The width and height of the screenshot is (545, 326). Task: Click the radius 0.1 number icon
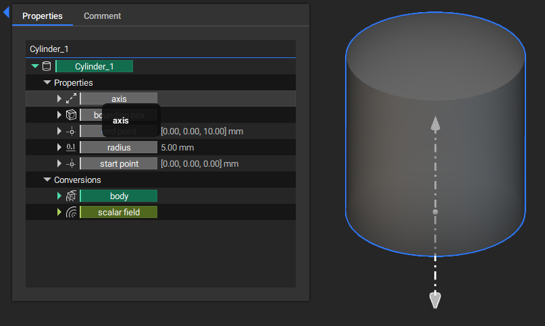point(71,147)
